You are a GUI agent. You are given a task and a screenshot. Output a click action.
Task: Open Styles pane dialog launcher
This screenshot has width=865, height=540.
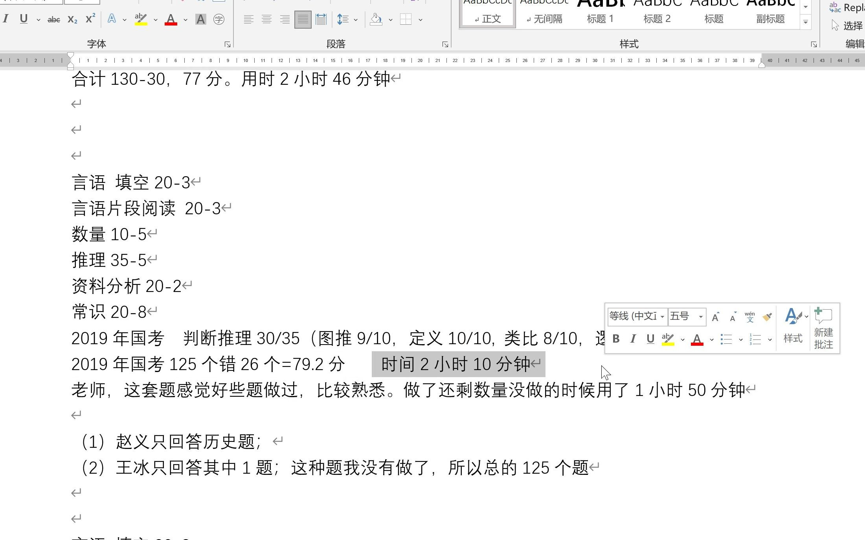click(x=814, y=44)
